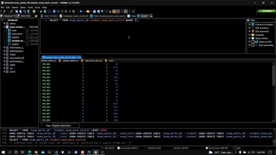Click the disconnect plug icon in toolbar

(x=12, y=12)
